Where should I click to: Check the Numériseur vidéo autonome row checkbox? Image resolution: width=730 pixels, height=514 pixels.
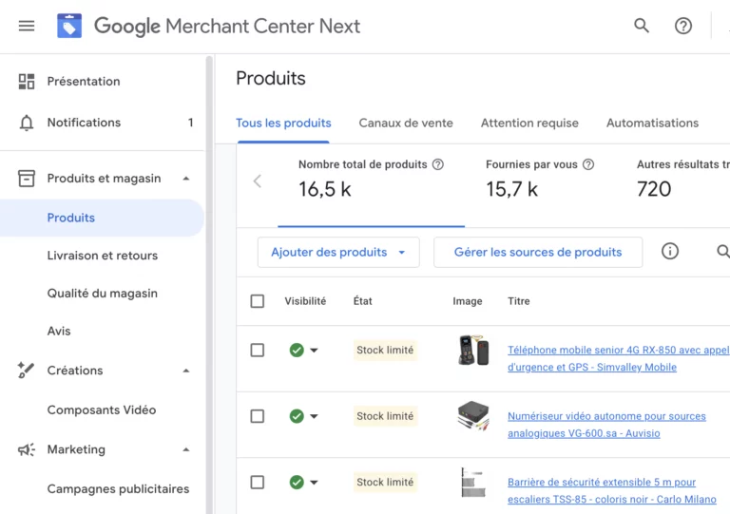[258, 416]
